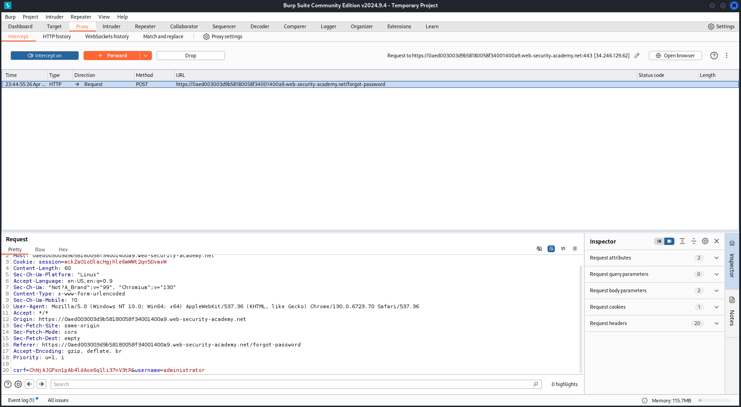Image resolution: width=741 pixels, height=407 pixels.
Task: Open the three-dot intercept options menu
Action: [727, 56]
